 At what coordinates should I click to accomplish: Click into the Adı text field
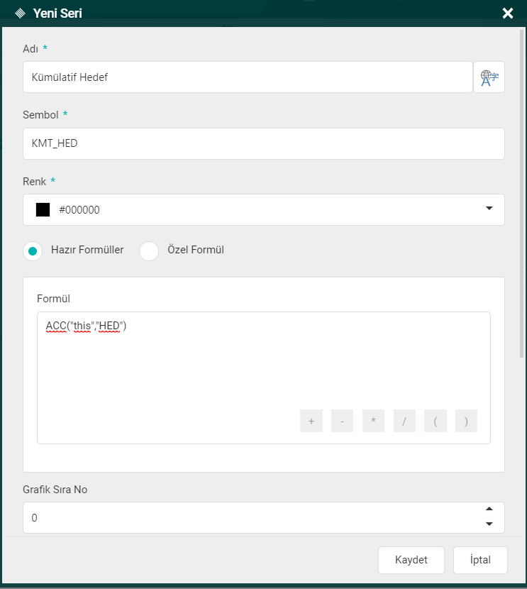[x=248, y=77]
